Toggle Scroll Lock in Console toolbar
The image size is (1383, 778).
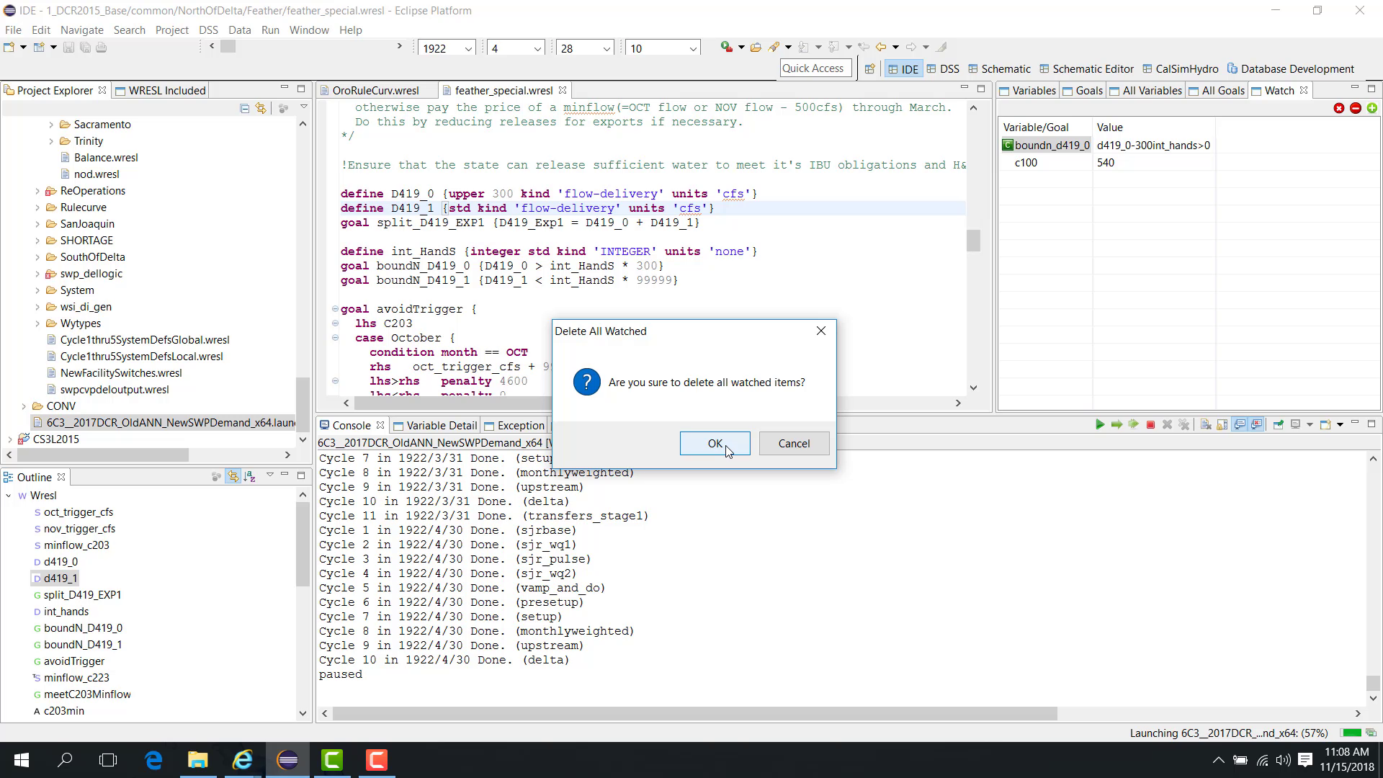point(1222,424)
